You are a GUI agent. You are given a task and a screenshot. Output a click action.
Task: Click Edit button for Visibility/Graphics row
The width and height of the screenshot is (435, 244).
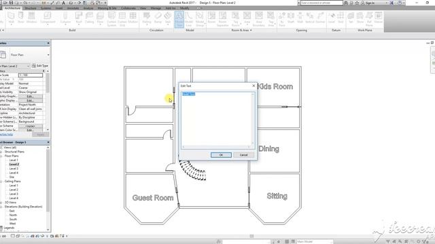[31, 96]
